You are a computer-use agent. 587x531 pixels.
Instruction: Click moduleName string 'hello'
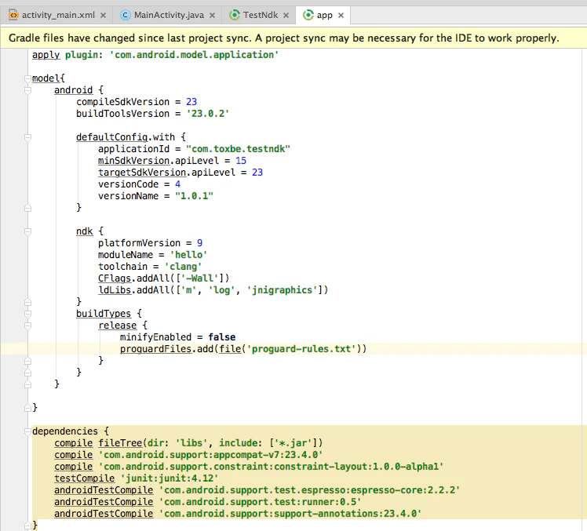(x=188, y=254)
